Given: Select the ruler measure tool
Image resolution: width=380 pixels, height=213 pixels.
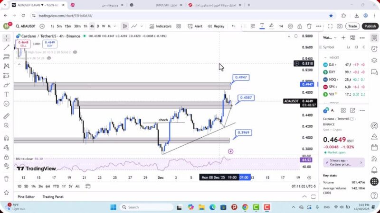Looking at the screenshot, I should tap(6, 116).
